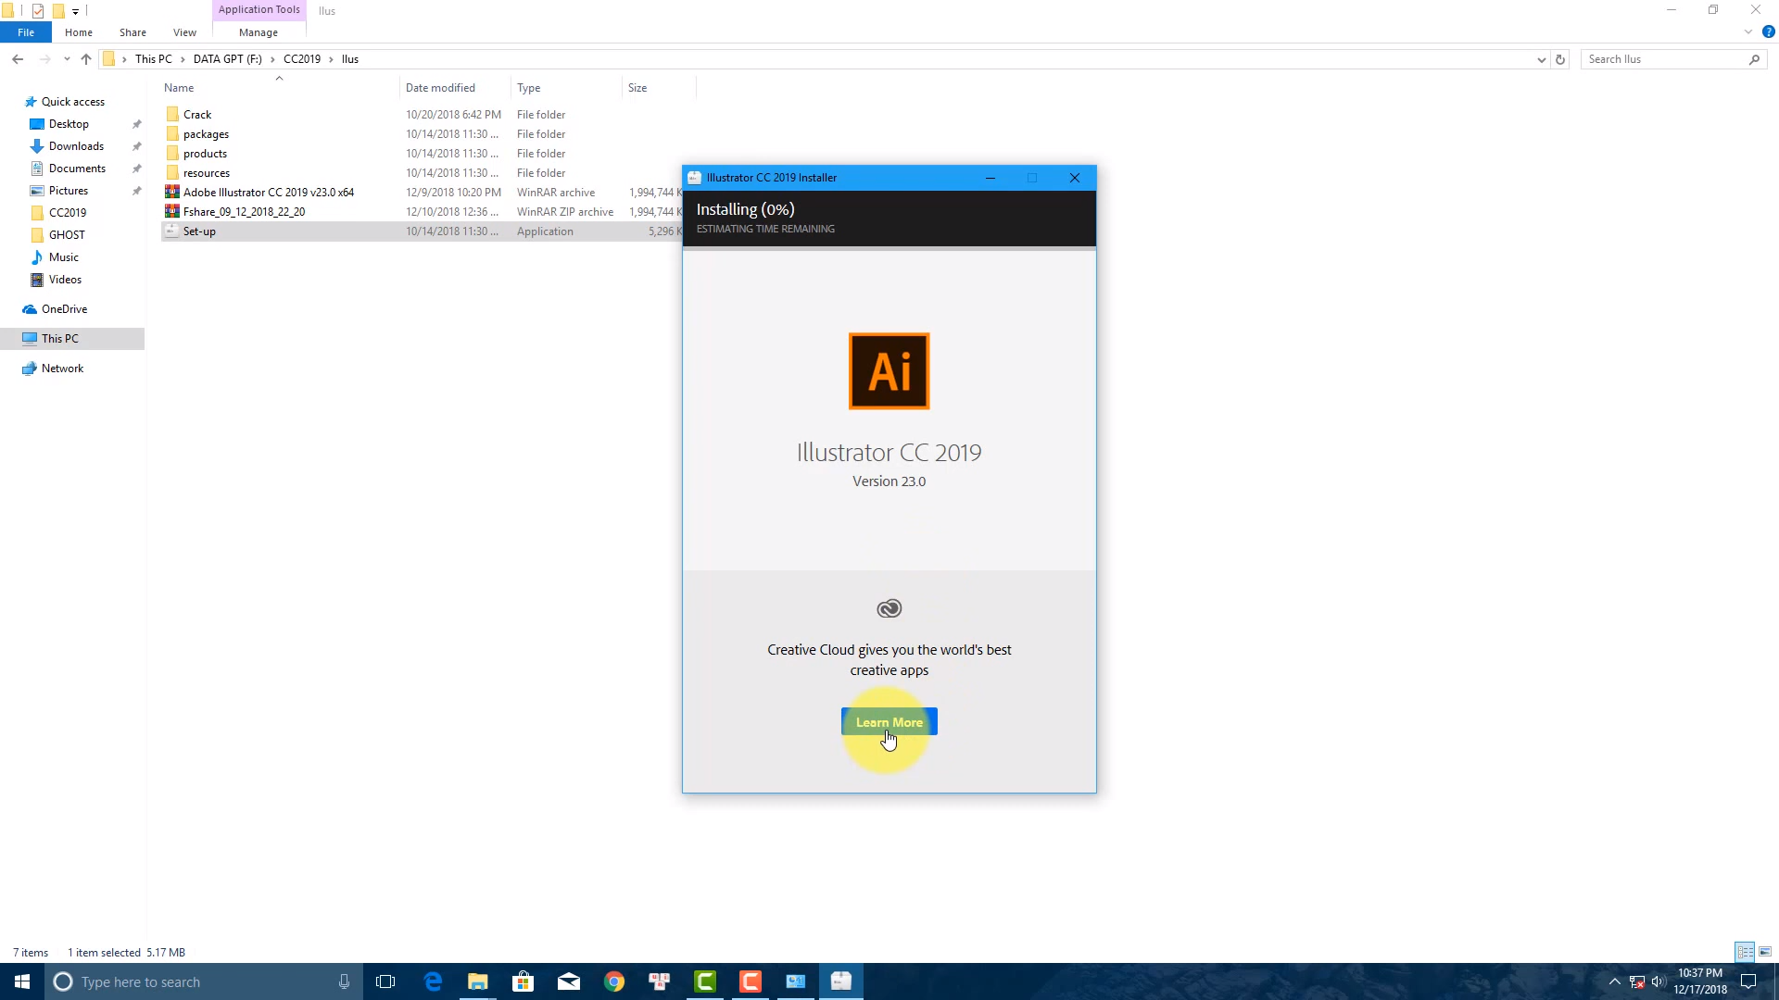Open Downloads in navigation pane
The image size is (1779, 1000).
click(76, 146)
